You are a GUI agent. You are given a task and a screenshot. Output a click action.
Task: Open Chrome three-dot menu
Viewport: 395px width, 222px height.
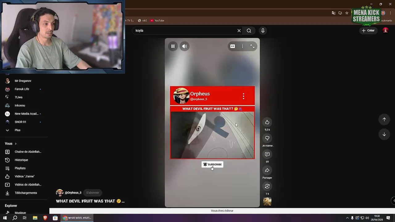click(390, 13)
